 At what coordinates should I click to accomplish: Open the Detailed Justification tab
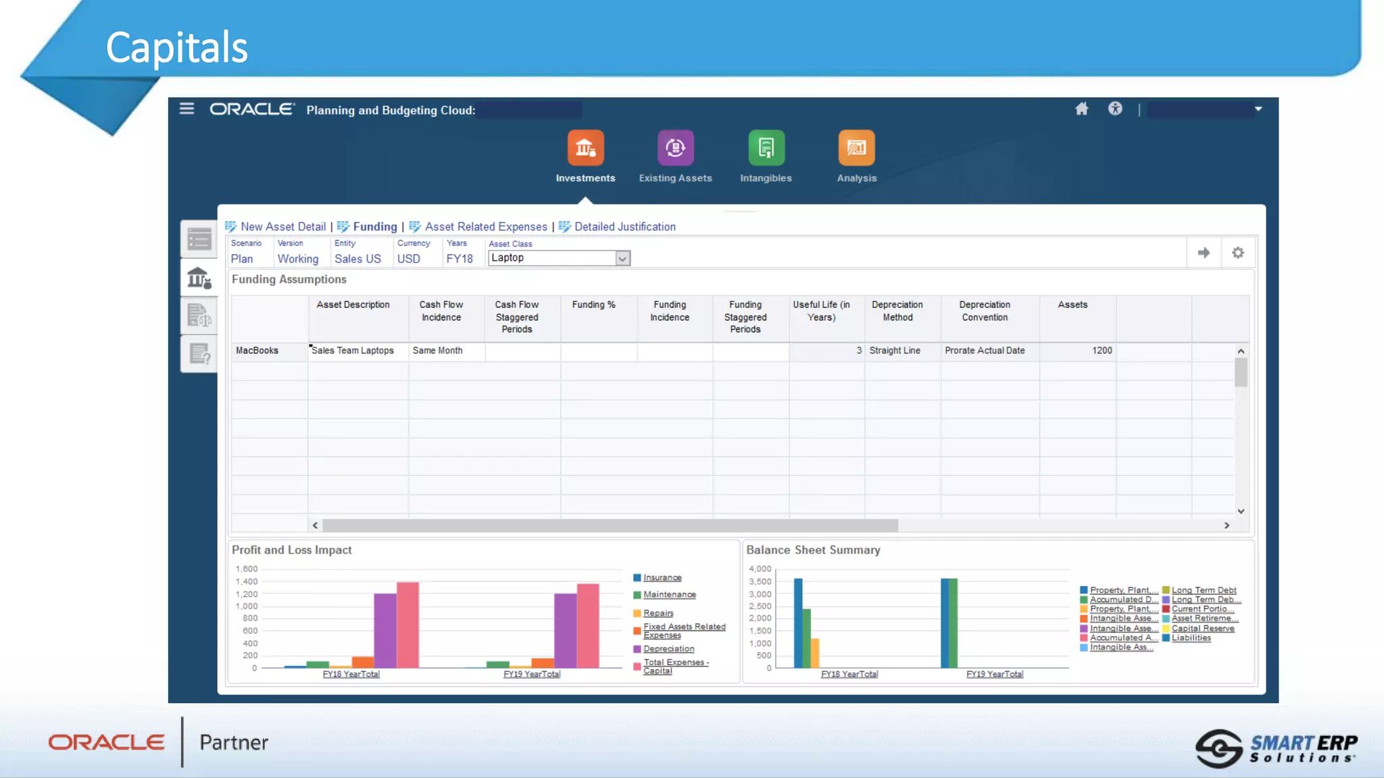tap(624, 227)
